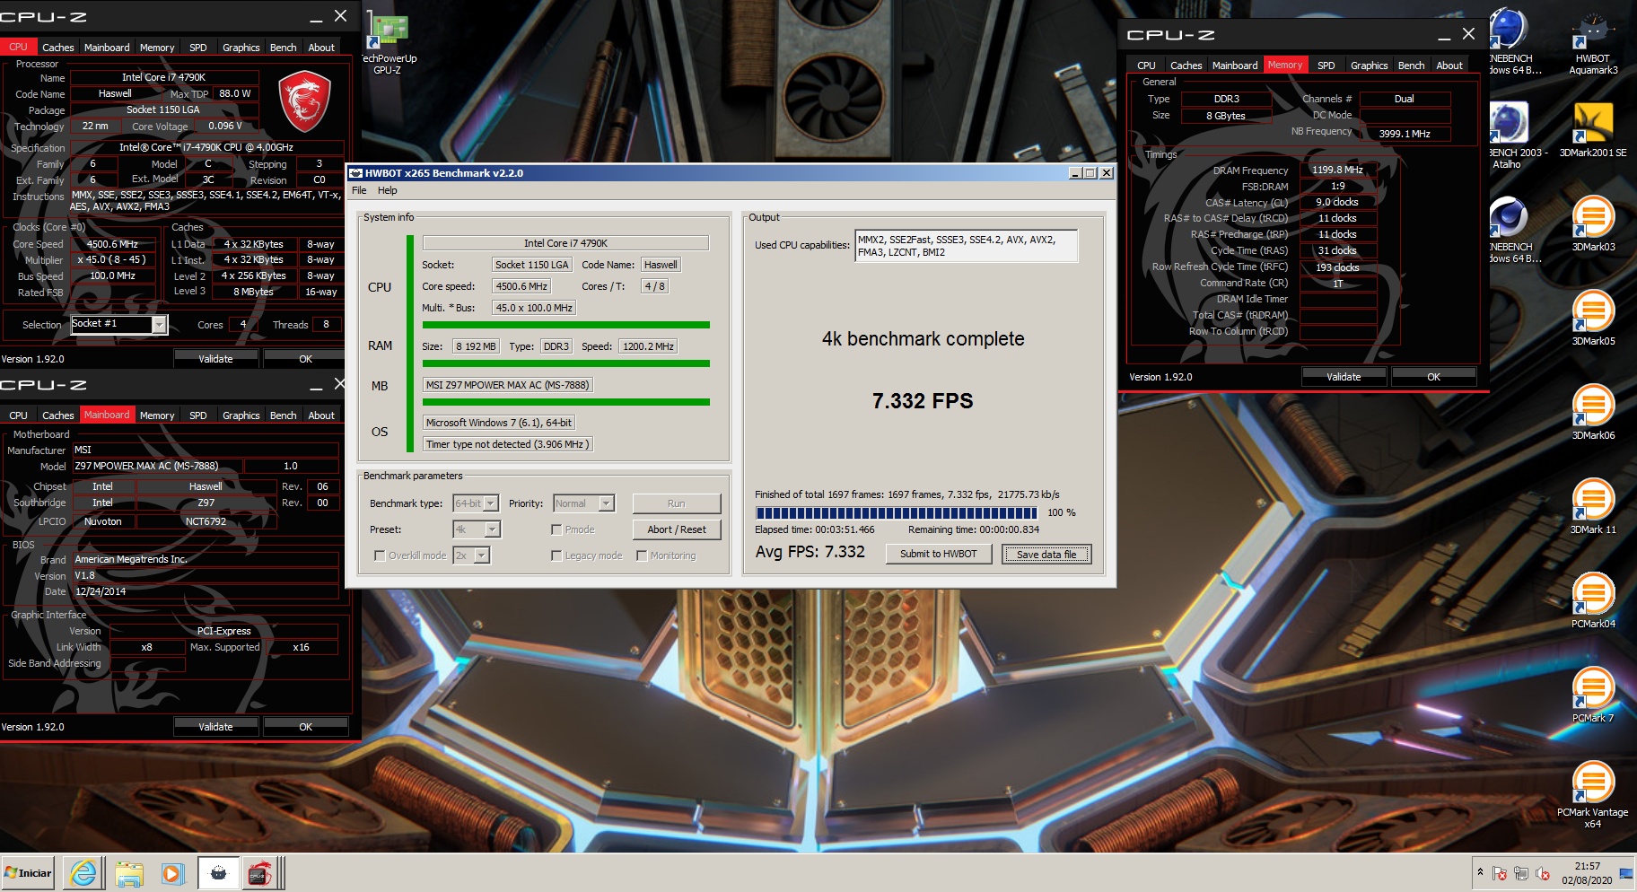The width and height of the screenshot is (1637, 892).
Task: Click the MSI dragon logo in CPU-Z
Action: (x=305, y=101)
